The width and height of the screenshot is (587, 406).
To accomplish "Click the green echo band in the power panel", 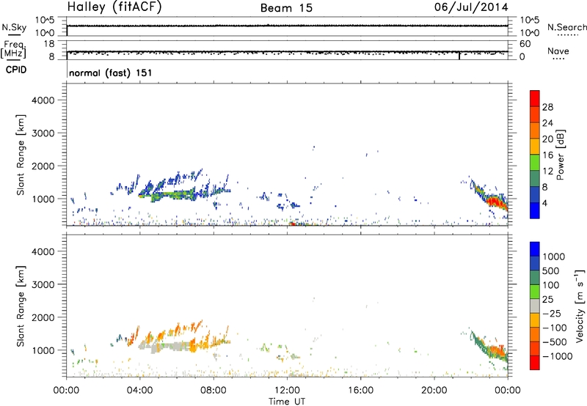I will (169, 194).
